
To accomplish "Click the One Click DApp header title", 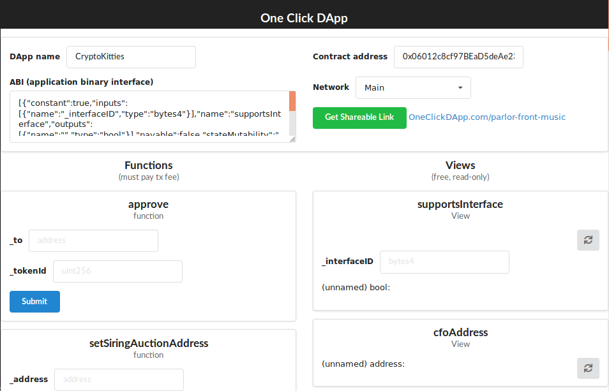I will [304, 18].
